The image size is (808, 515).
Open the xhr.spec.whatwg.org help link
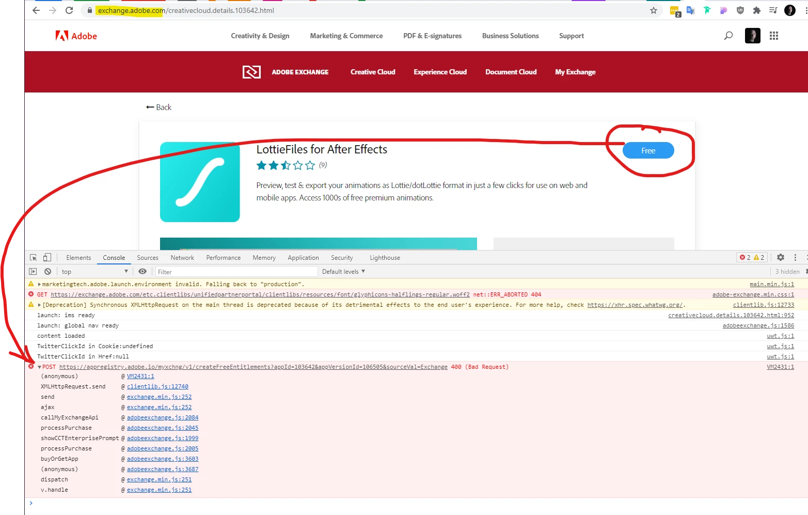tap(635, 305)
